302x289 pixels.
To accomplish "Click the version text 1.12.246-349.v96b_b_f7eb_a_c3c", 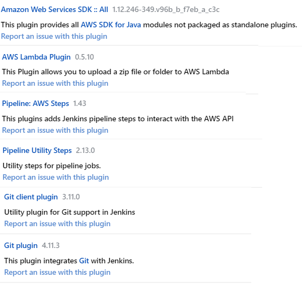I will 166,9.
